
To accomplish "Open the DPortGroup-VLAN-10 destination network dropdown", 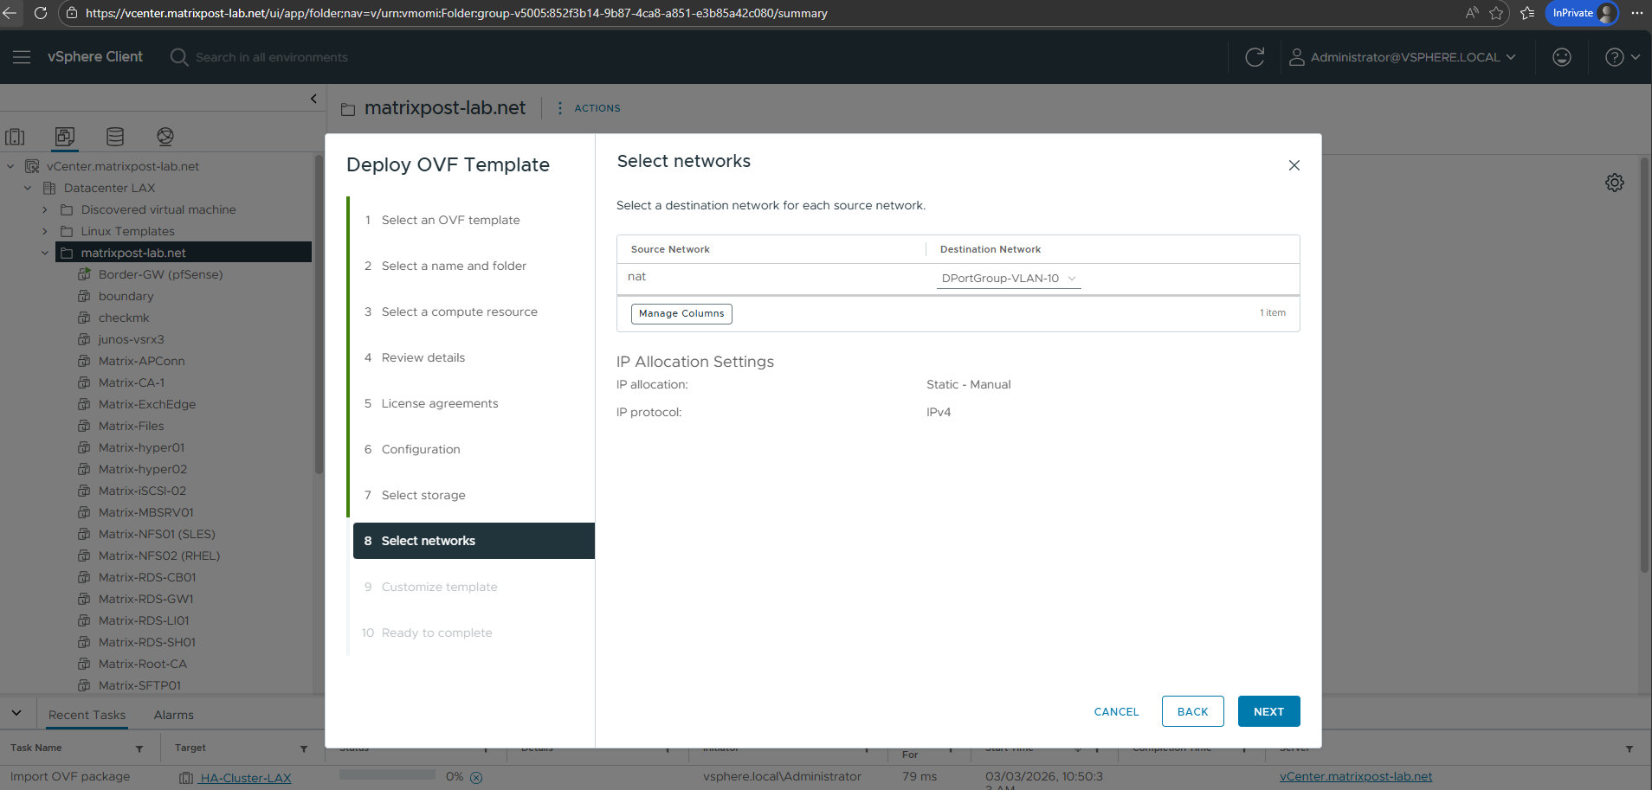I will pyautogui.click(x=1009, y=279).
